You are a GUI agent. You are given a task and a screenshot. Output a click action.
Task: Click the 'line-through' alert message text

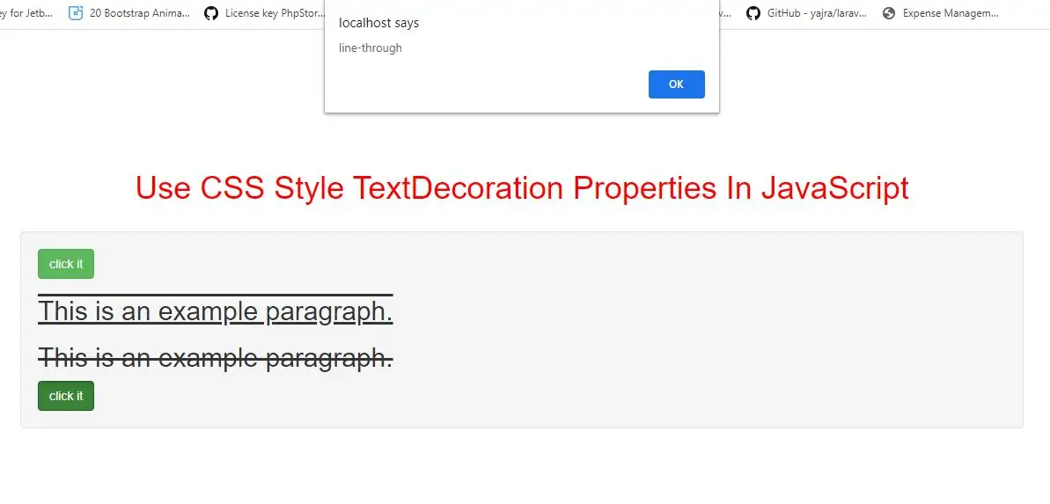pyautogui.click(x=371, y=47)
